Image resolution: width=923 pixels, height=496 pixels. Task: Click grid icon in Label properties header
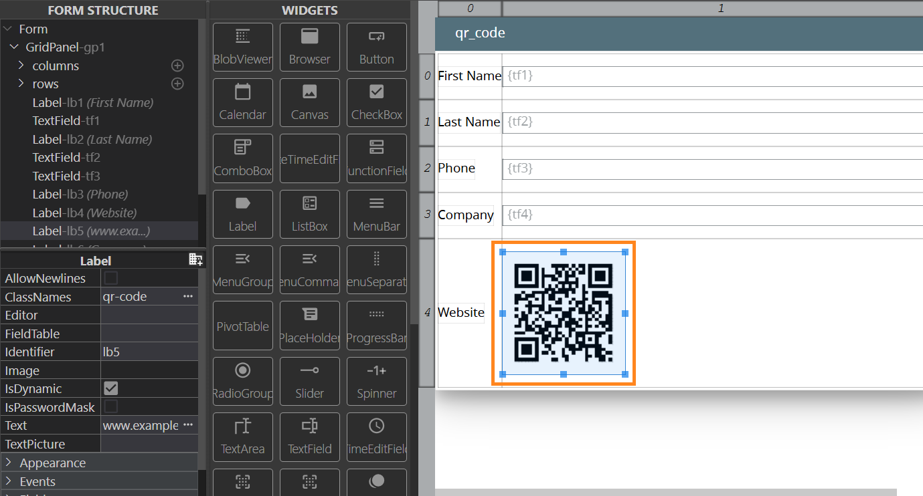pyautogui.click(x=195, y=260)
